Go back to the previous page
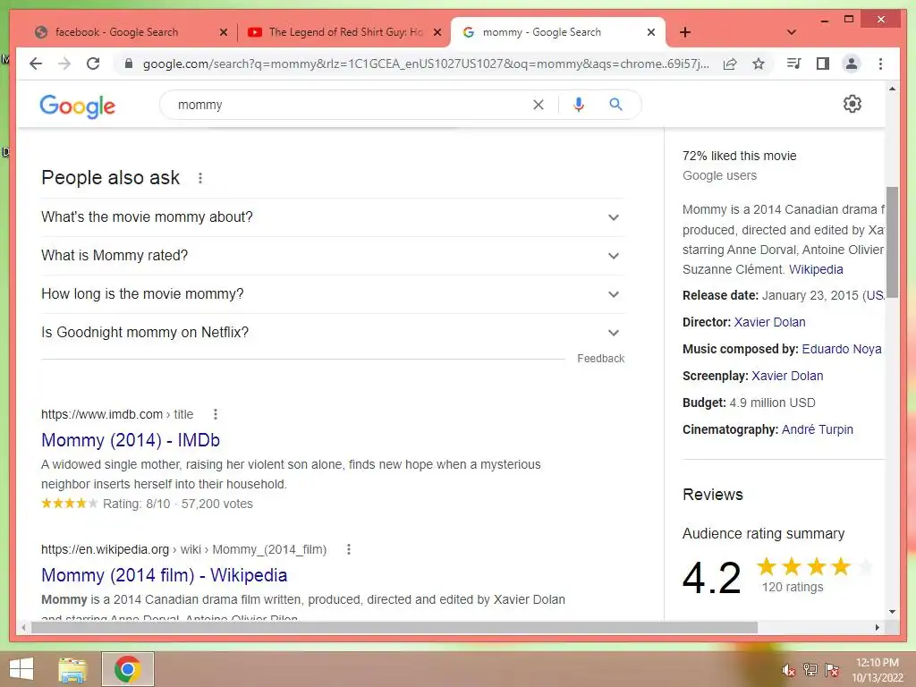The height and width of the screenshot is (687, 916). click(36, 64)
